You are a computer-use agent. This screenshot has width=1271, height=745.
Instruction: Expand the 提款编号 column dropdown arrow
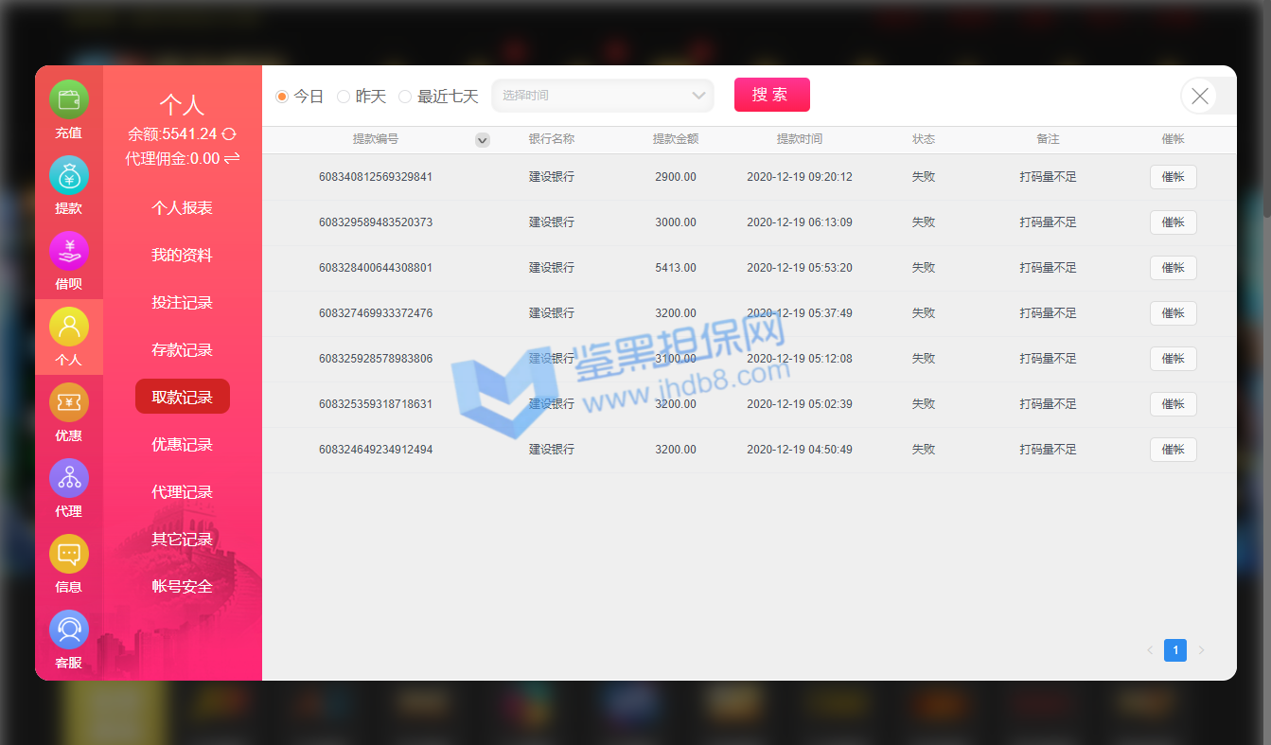click(x=483, y=140)
